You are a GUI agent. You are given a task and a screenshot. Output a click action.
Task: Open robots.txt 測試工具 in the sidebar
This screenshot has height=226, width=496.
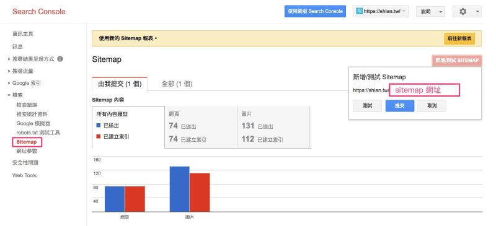(x=38, y=133)
